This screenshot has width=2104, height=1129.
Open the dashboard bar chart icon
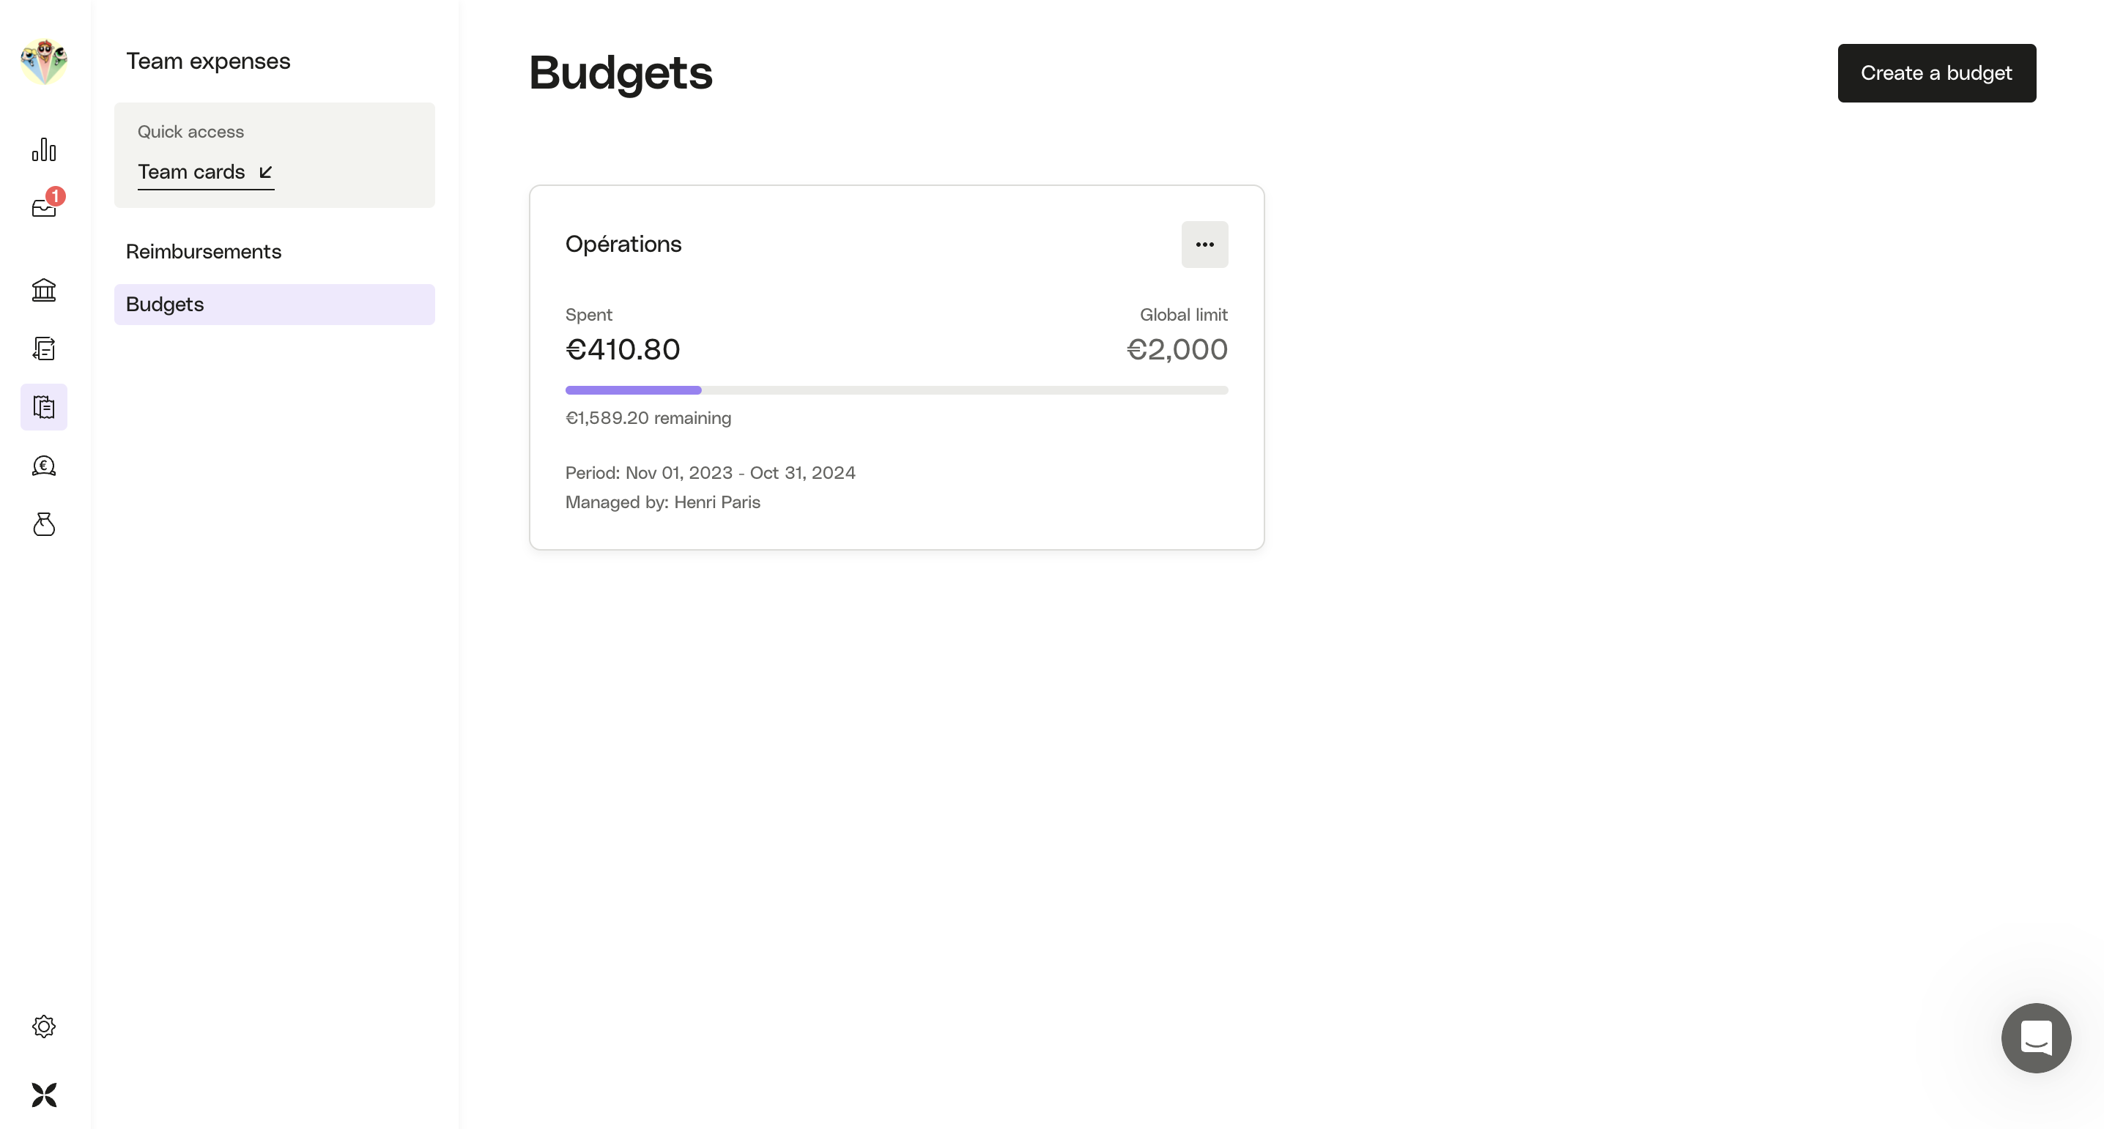pos(44,149)
